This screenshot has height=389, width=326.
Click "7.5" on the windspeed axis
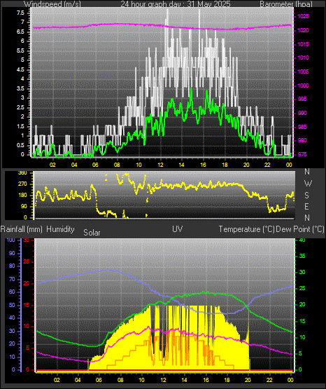click(x=20, y=13)
